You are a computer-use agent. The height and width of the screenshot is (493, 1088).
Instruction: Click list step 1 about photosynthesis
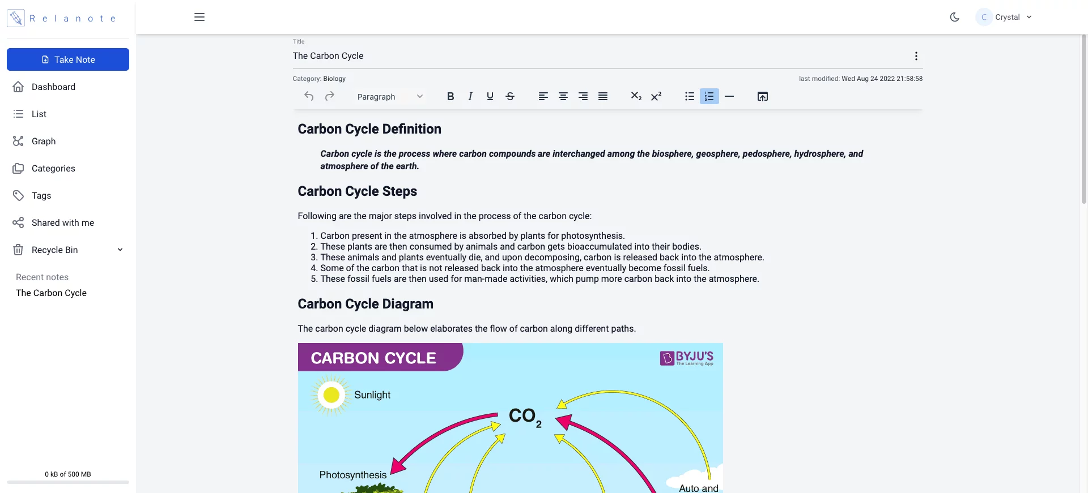tap(473, 235)
